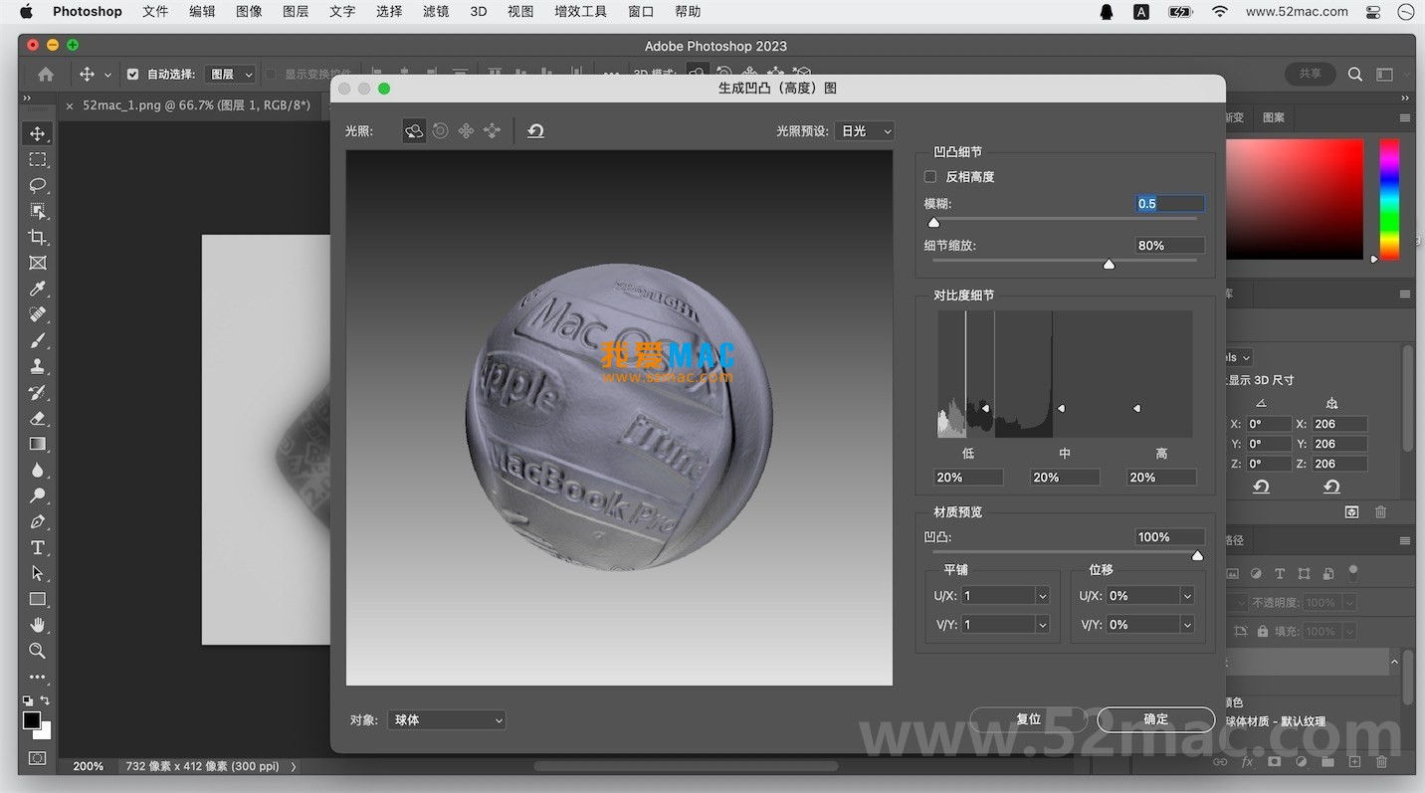Select the Path Selection tool

point(38,573)
